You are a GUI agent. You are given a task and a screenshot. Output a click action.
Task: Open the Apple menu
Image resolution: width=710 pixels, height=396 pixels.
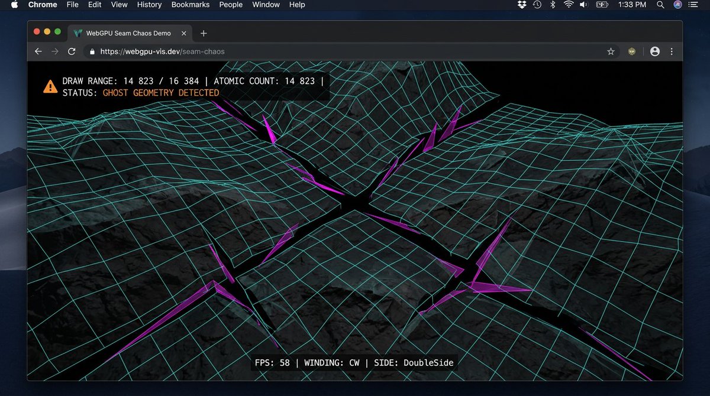tap(15, 5)
